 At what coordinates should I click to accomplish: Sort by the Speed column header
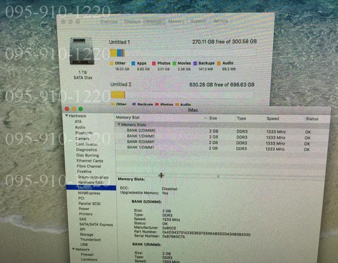tap(273, 119)
